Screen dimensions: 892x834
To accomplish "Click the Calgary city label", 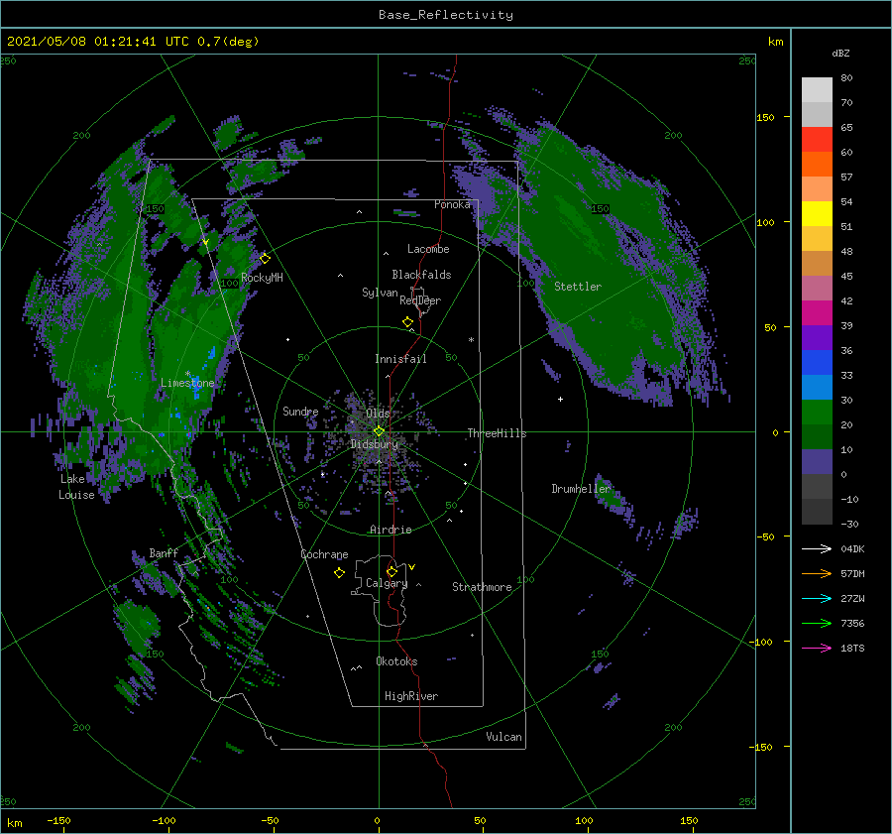I will [387, 583].
